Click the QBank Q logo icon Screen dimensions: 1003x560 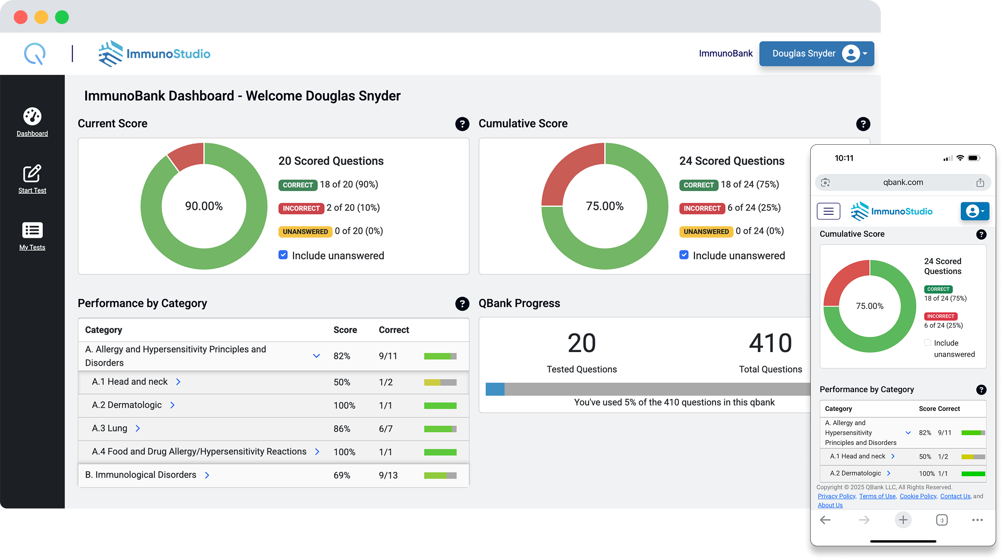pos(35,54)
